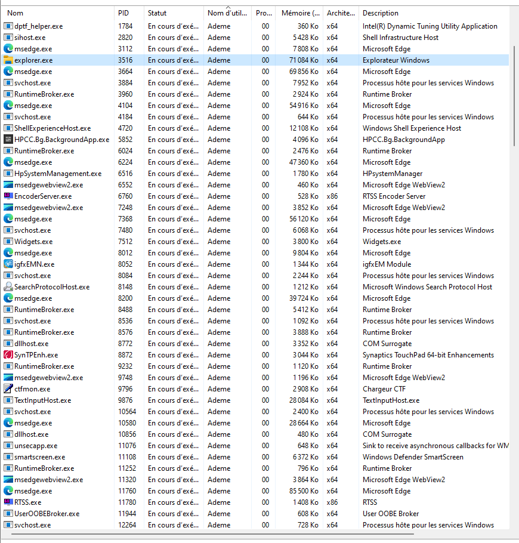The height and width of the screenshot is (543, 519).
Task: Sort by the Nom column header
Action: click(57, 13)
